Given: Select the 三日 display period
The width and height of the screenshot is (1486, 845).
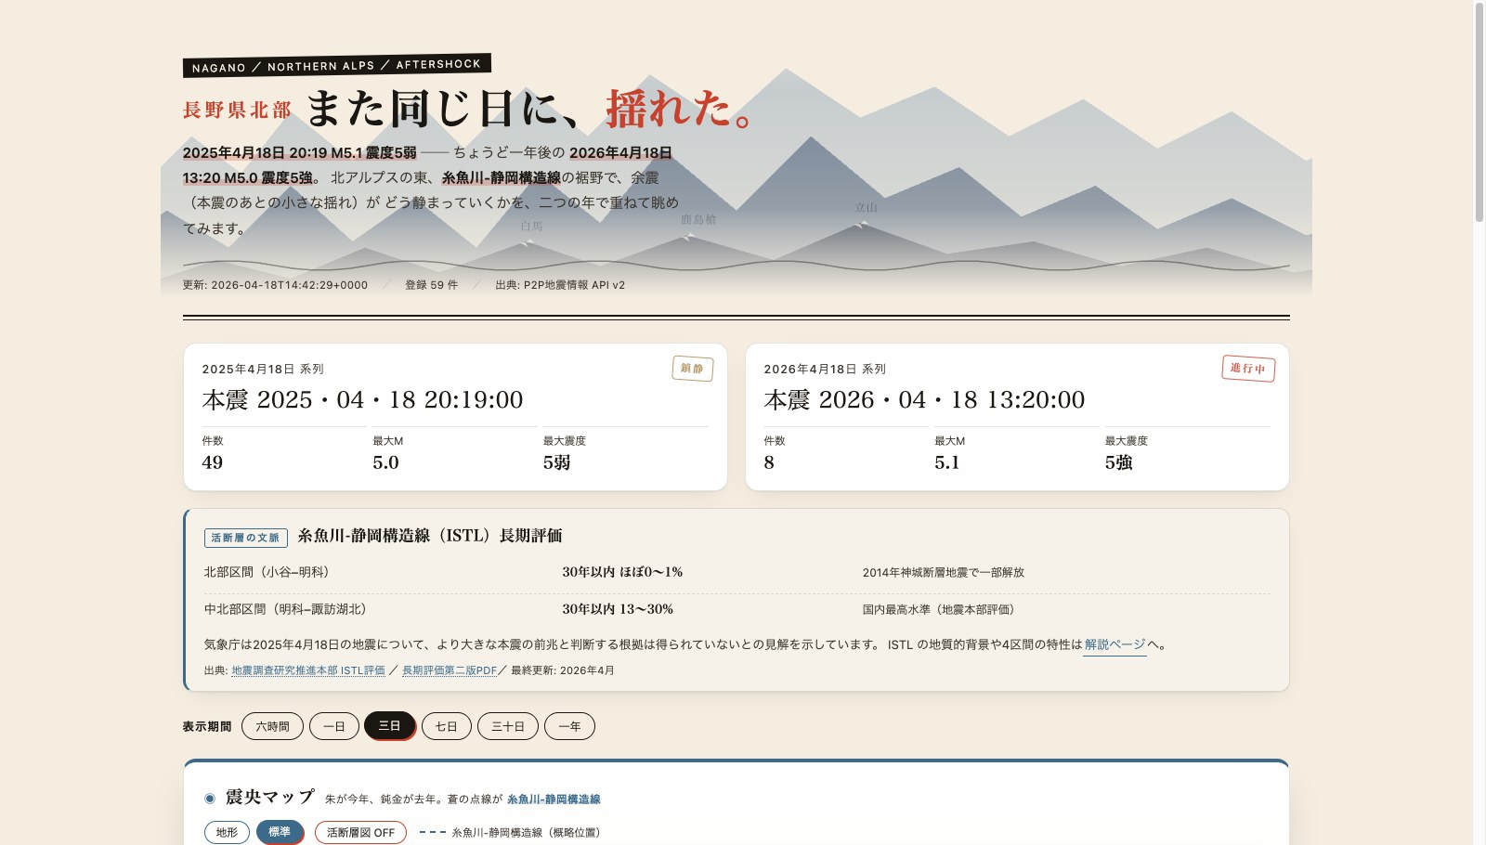Looking at the screenshot, I should pyautogui.click(x=389, y=725).
